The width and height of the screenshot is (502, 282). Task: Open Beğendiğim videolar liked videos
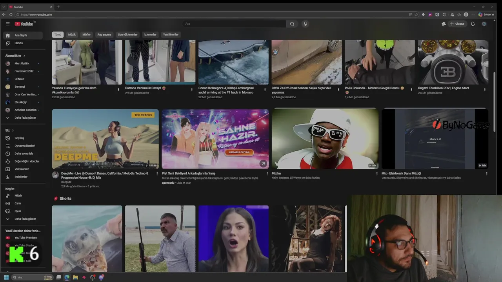(x=24, y=161)
